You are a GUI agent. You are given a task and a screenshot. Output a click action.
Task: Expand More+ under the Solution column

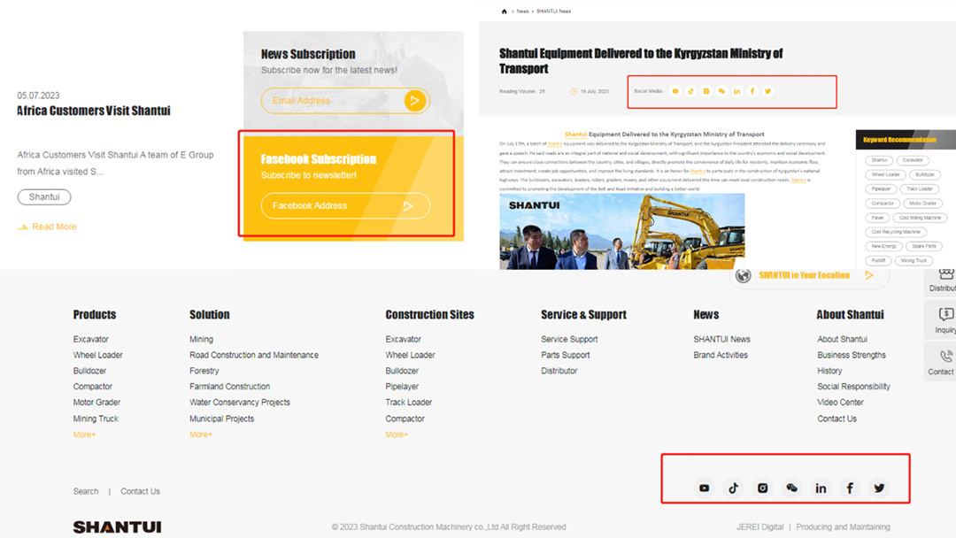tap(201, 434)
